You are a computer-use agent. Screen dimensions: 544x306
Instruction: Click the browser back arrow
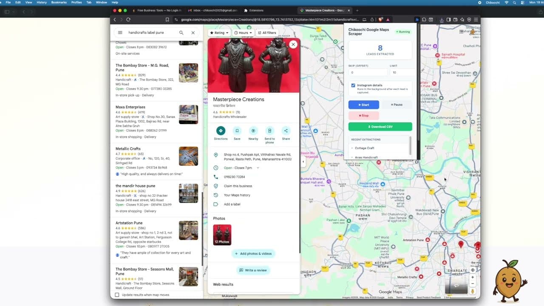(x=115, y=20)
